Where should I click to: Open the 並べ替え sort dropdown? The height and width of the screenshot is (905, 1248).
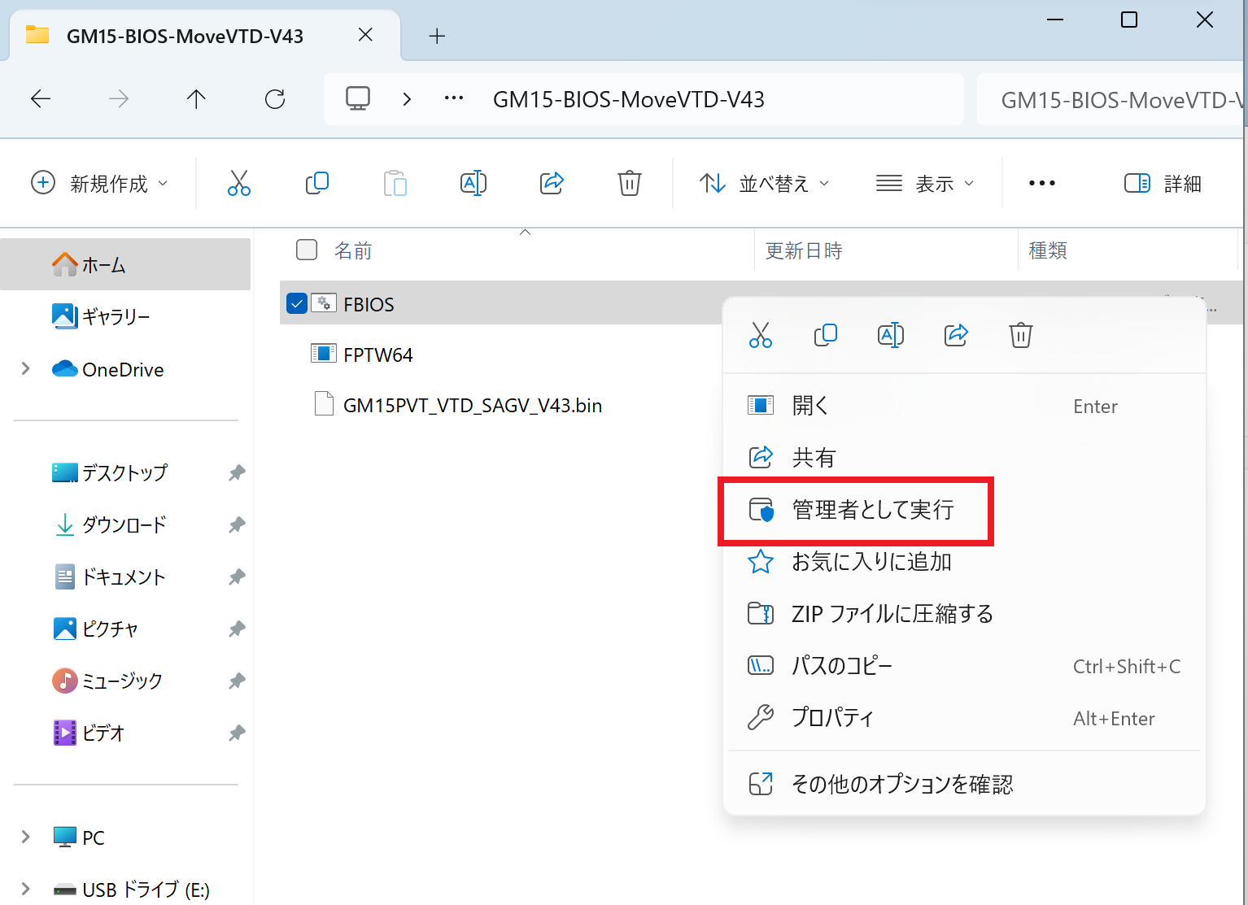[764, 183]
